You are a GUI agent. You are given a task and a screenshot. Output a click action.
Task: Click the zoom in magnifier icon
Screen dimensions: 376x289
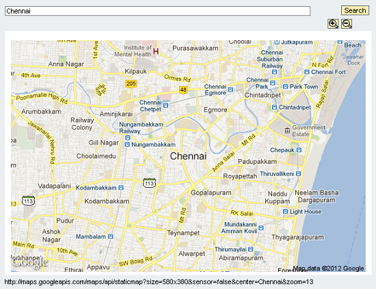point(333,24)
